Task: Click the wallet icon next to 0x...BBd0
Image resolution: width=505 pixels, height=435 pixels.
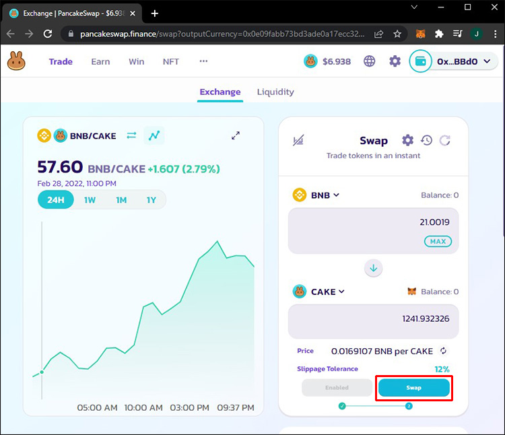Action: 420,61
